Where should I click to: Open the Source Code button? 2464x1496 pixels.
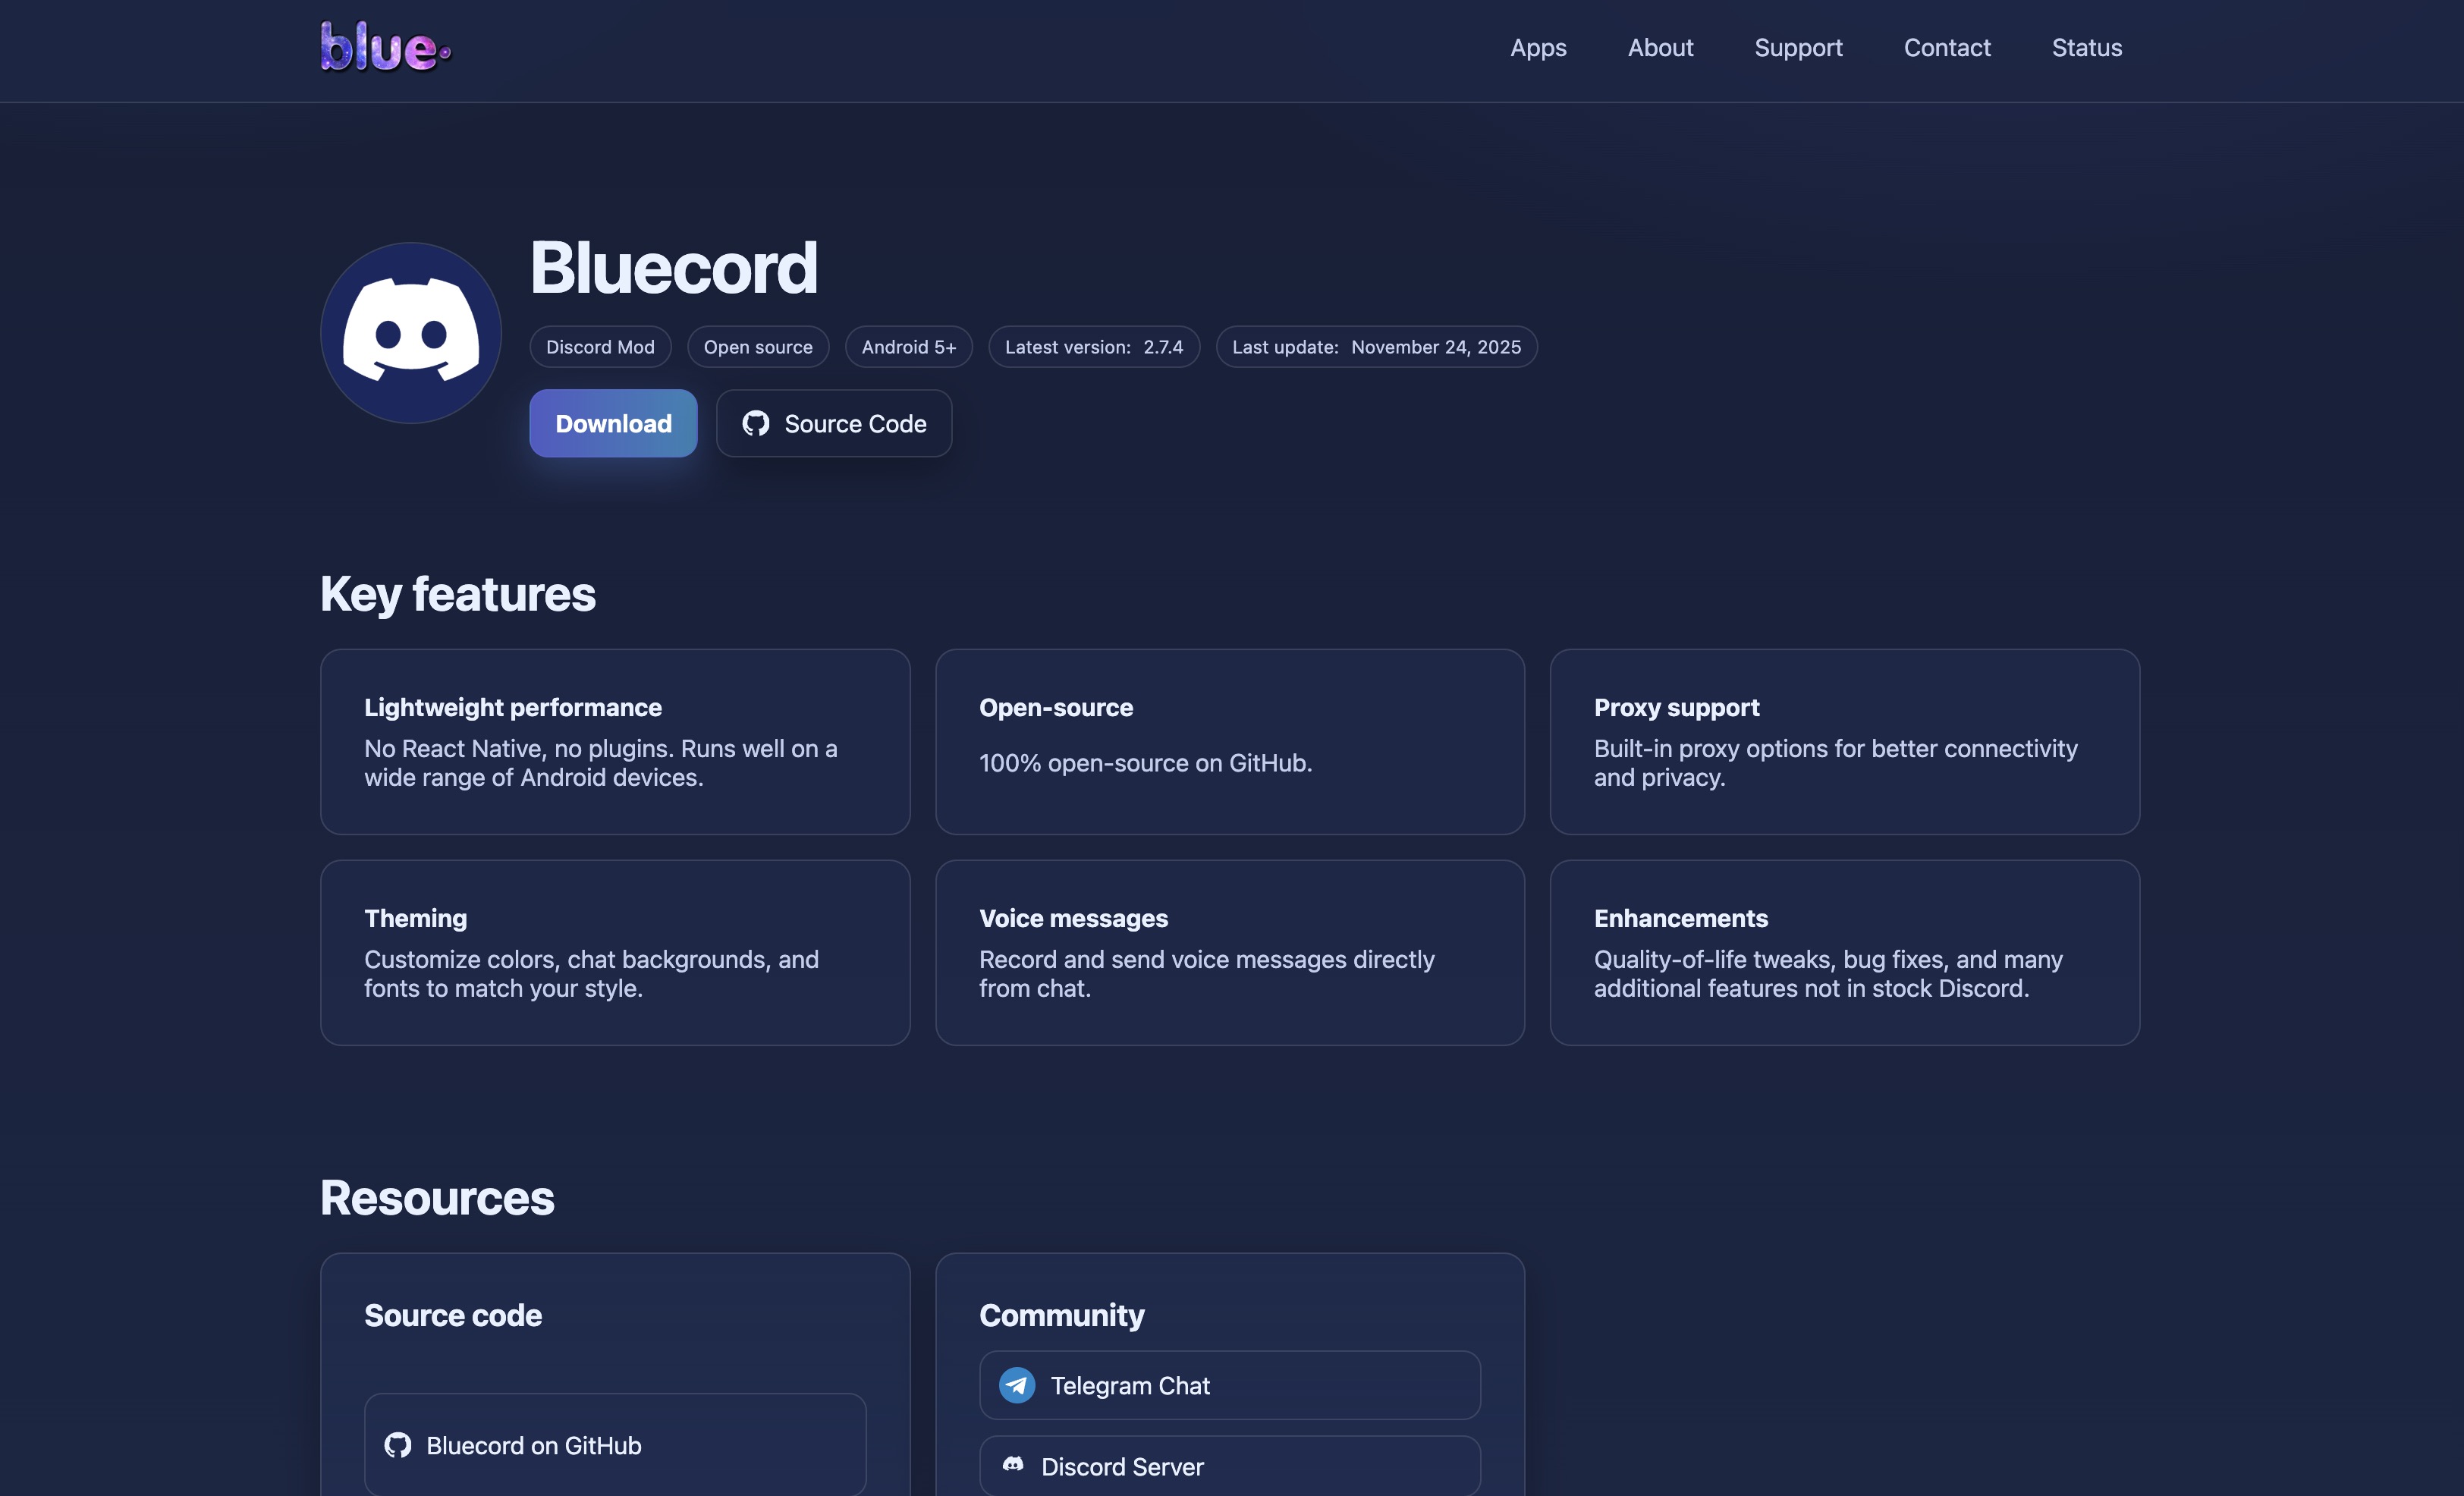pos(834,423)
